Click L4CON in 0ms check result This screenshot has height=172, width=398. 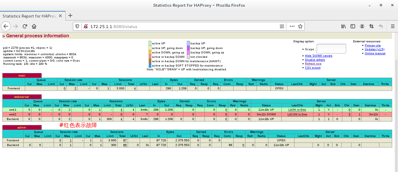coord(297,114)
